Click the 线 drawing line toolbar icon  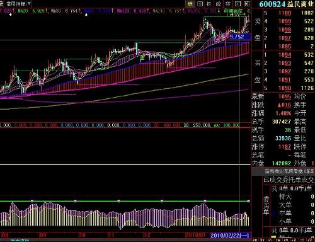(219, 4)
